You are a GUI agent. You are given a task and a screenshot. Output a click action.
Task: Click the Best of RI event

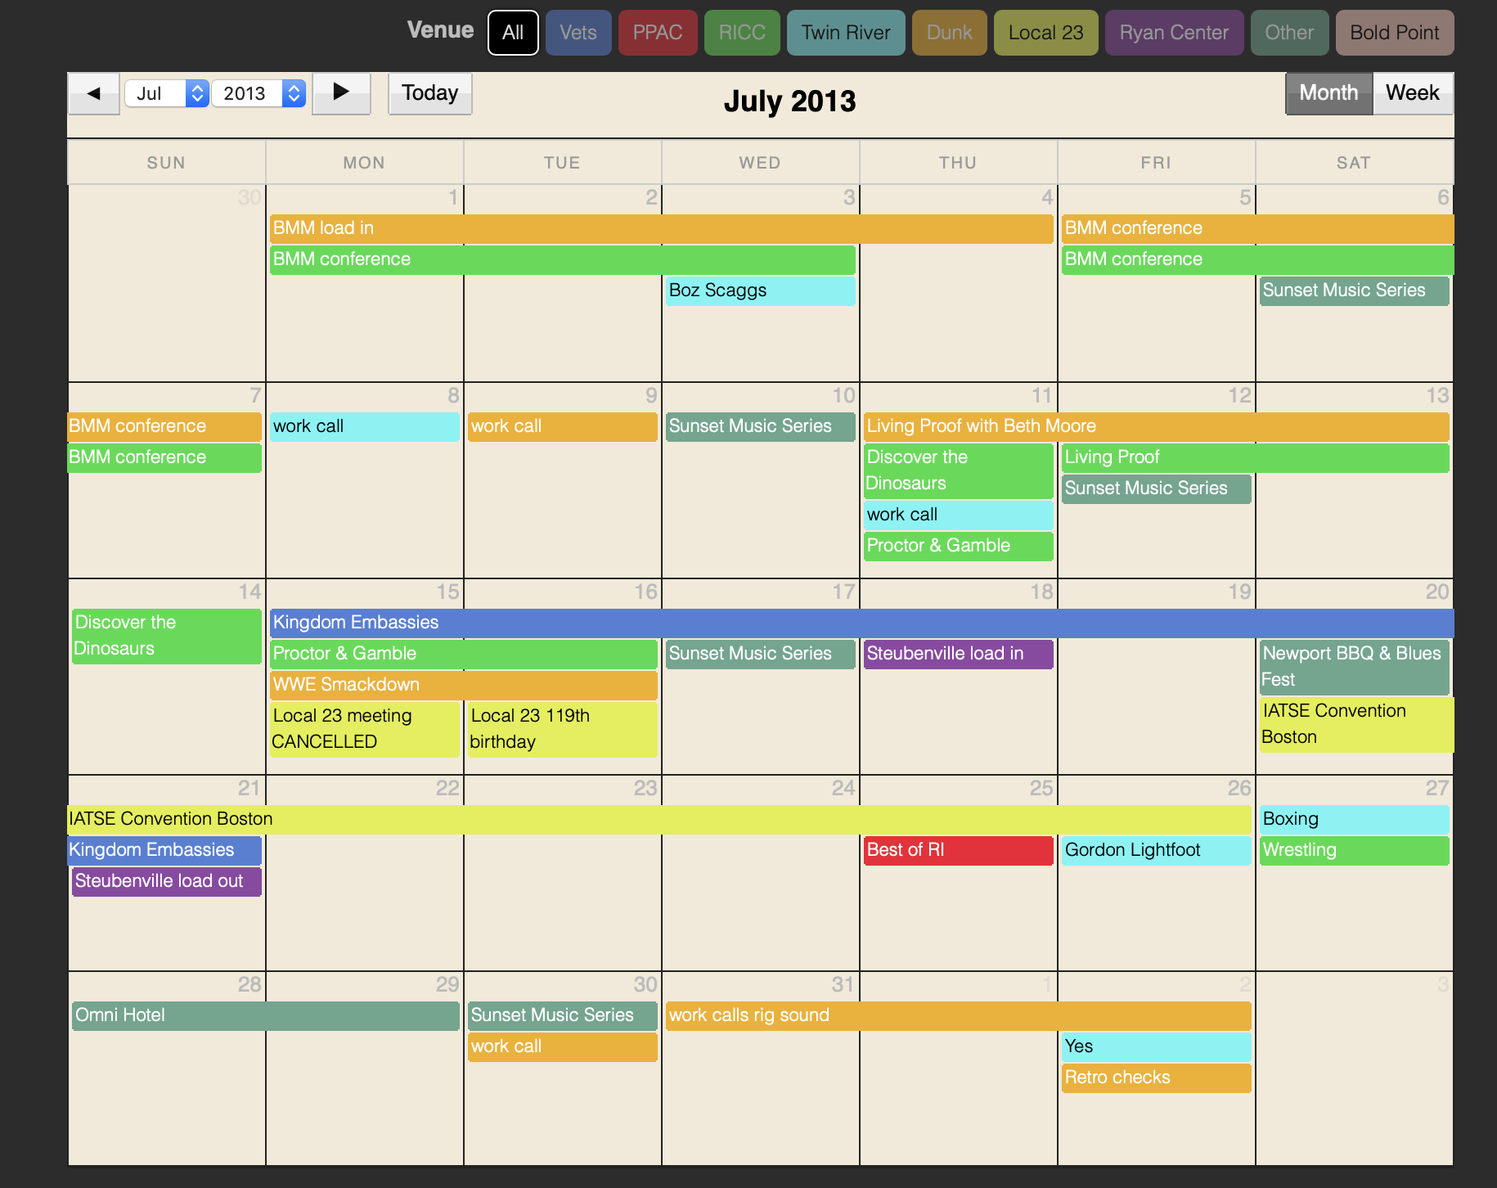958,850
